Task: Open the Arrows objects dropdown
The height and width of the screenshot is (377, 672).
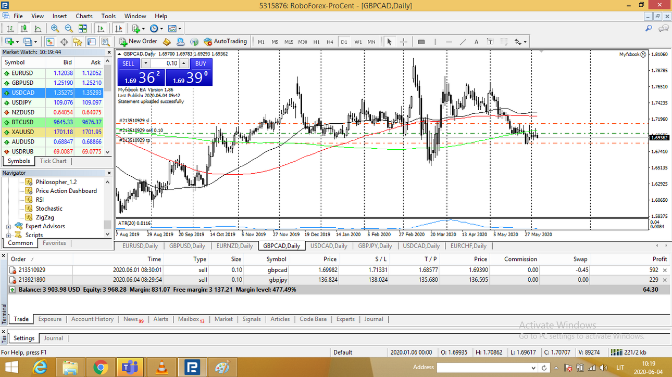Action: pyautogui.click(x=520, y=42)
